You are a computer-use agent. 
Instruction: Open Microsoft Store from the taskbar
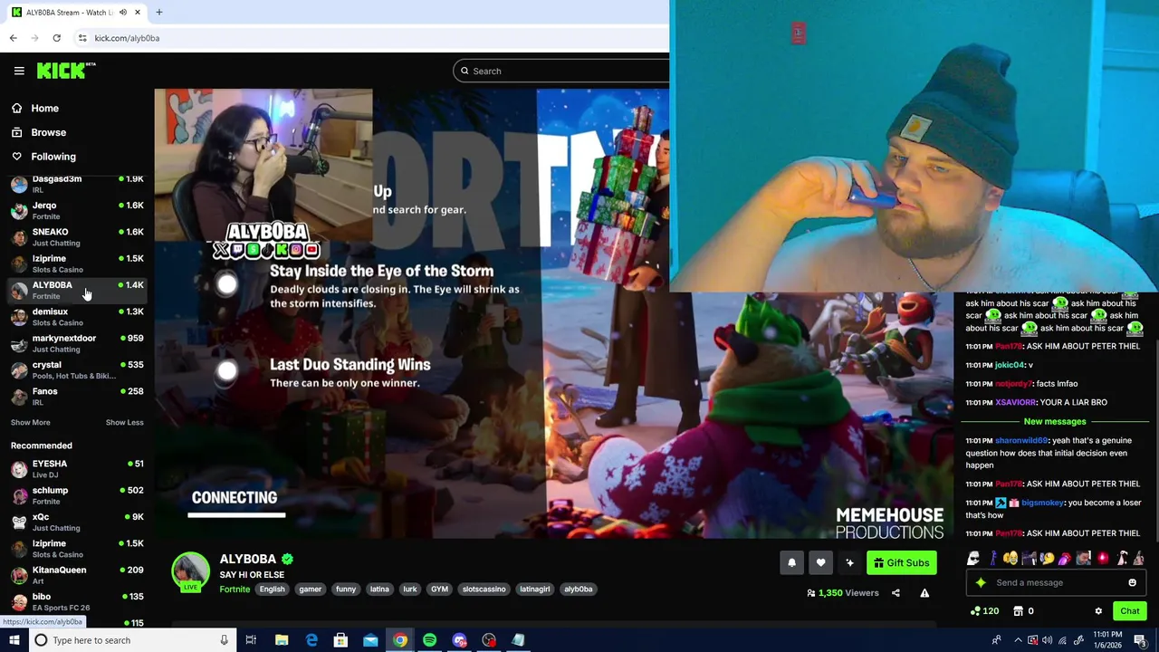pos(340,640)
